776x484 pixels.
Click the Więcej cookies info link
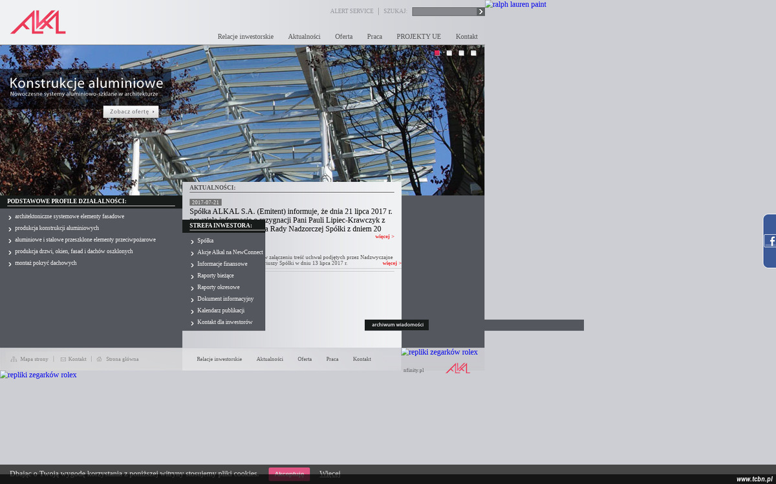(330, 474)
